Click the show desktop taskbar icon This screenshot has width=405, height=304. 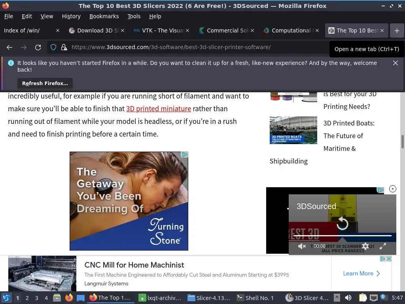(81, 298)
